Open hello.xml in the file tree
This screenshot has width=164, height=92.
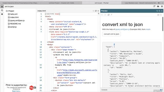[13, 14]
